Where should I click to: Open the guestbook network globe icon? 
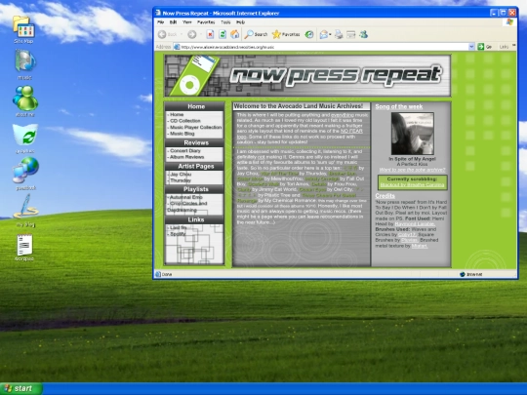25,173
